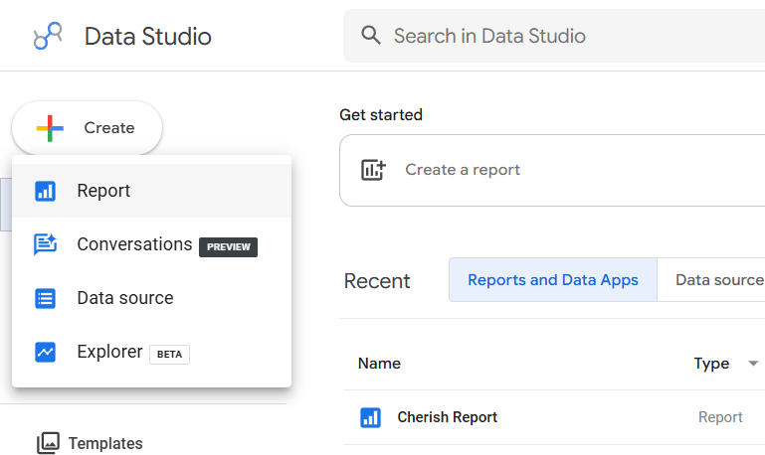Open the Cherish Report entry
The image size is (765, 455).
click(x=447, y=417)
